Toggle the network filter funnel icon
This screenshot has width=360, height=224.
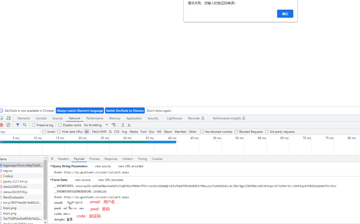(18, 125)
